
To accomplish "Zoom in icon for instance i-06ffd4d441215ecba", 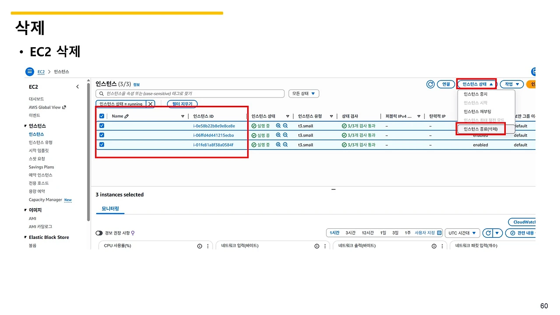I will [278, 136].
